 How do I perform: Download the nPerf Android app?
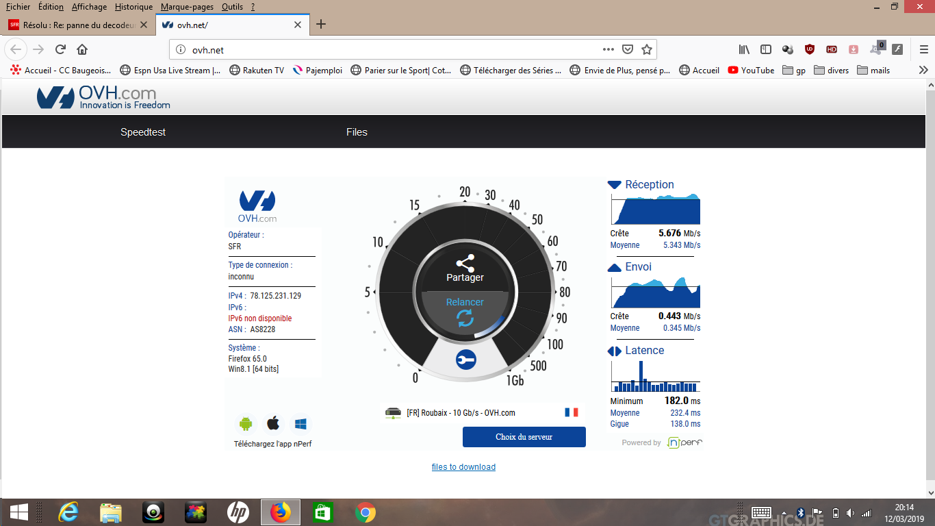tap(246, 423)
